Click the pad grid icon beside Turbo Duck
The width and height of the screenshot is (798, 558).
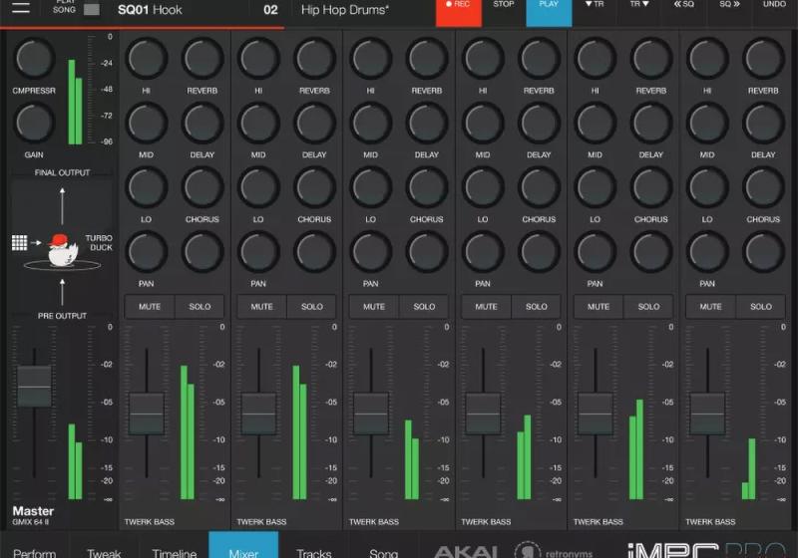coord(19,242)
